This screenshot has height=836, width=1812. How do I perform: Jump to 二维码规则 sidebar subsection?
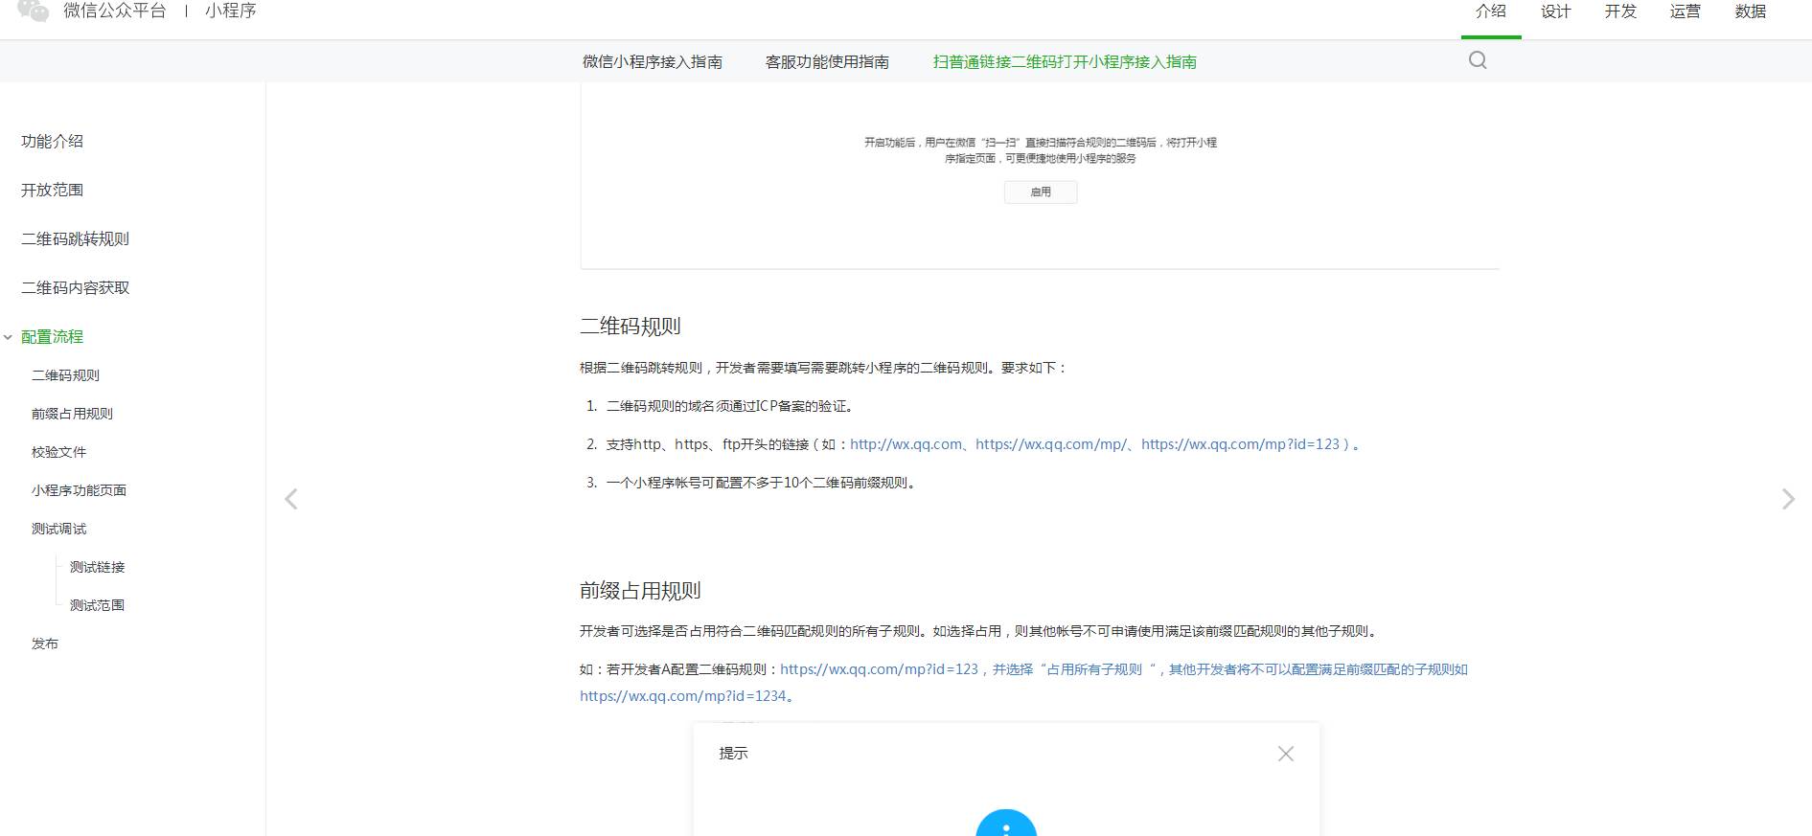coord(65,375)
